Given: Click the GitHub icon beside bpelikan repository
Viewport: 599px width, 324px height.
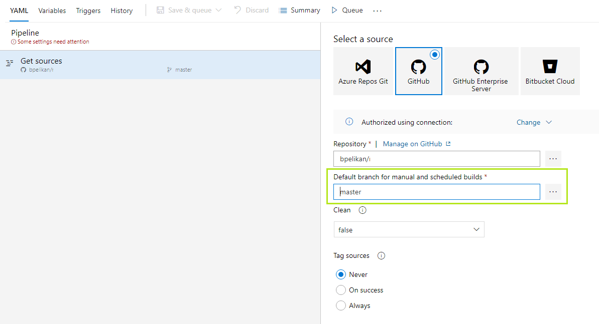Looking at the screenshot, I should pos(23,70).
